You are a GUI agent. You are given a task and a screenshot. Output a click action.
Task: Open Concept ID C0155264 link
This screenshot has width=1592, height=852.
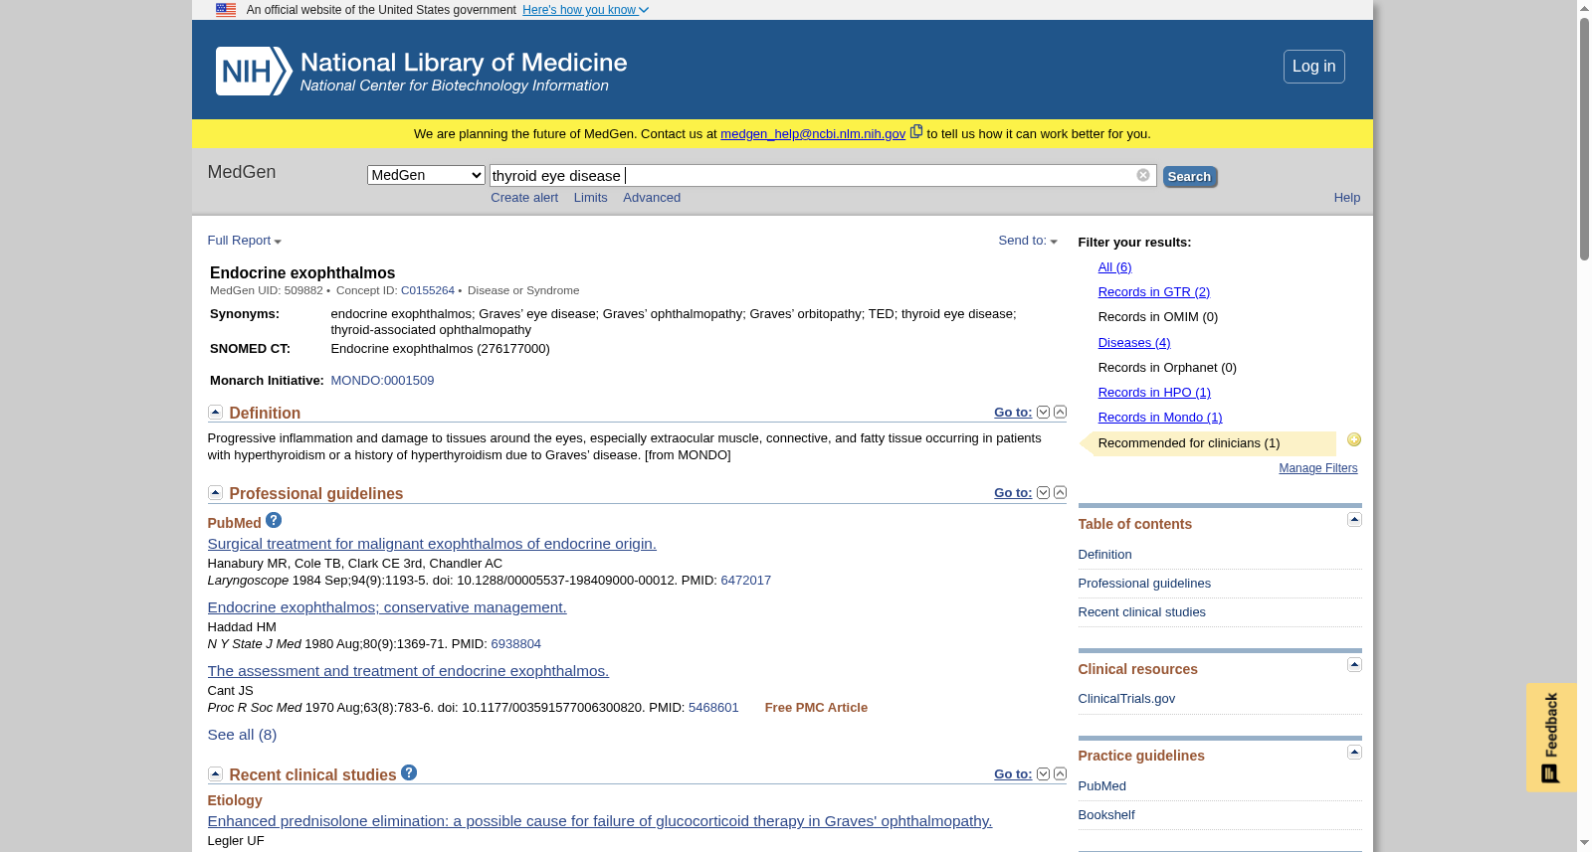point(428,290)
